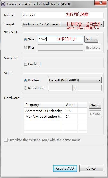Toggle Override the existing AVD checkbox
Image resolution: width=108 pixels, height=178 pixels.
pos(6,140)
